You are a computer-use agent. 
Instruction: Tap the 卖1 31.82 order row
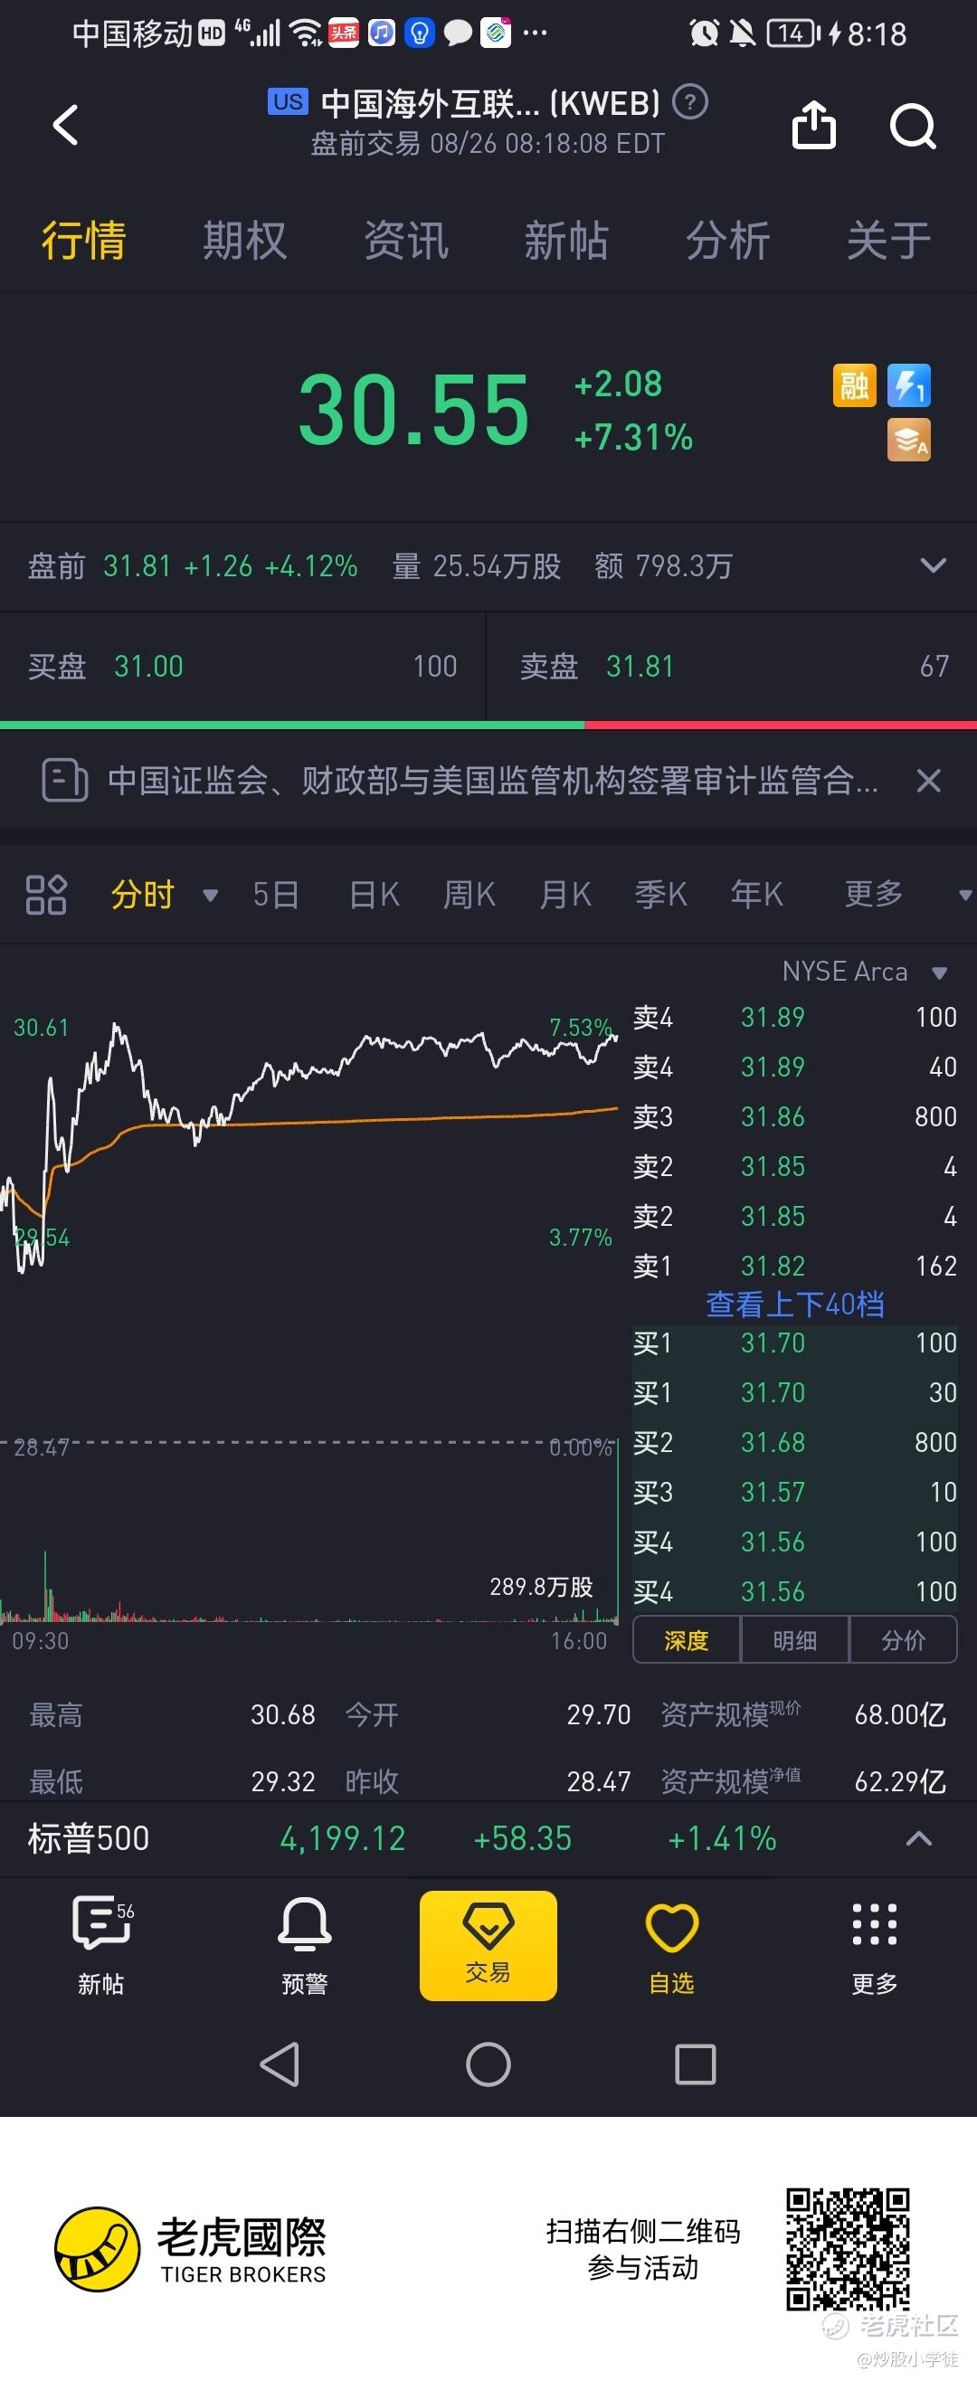pos(795,1266)
